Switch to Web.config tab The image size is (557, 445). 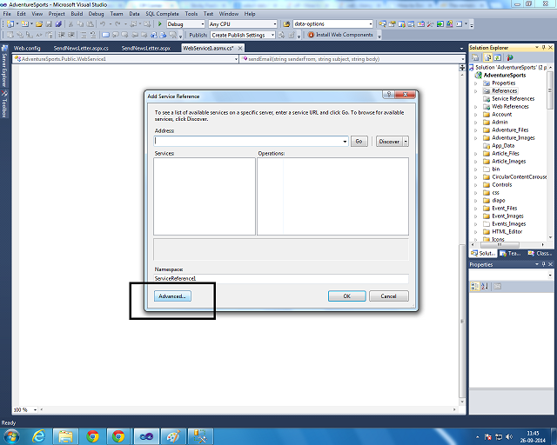[27, 49]
